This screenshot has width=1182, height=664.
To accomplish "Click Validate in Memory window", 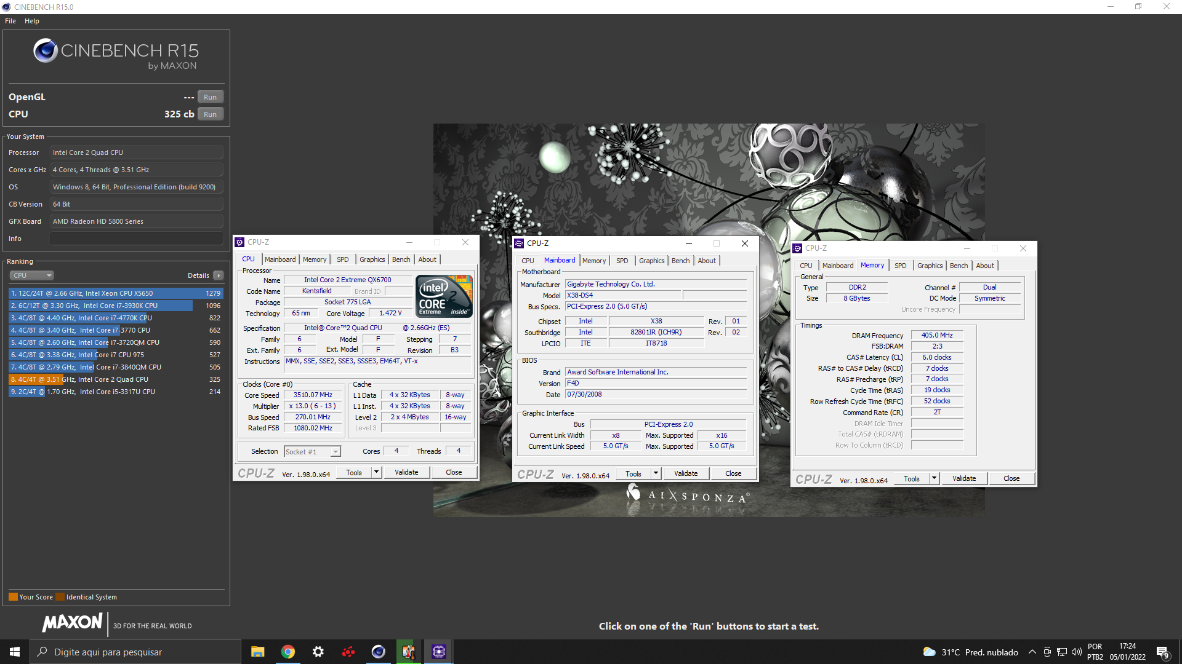I will [x=964, y=479].
